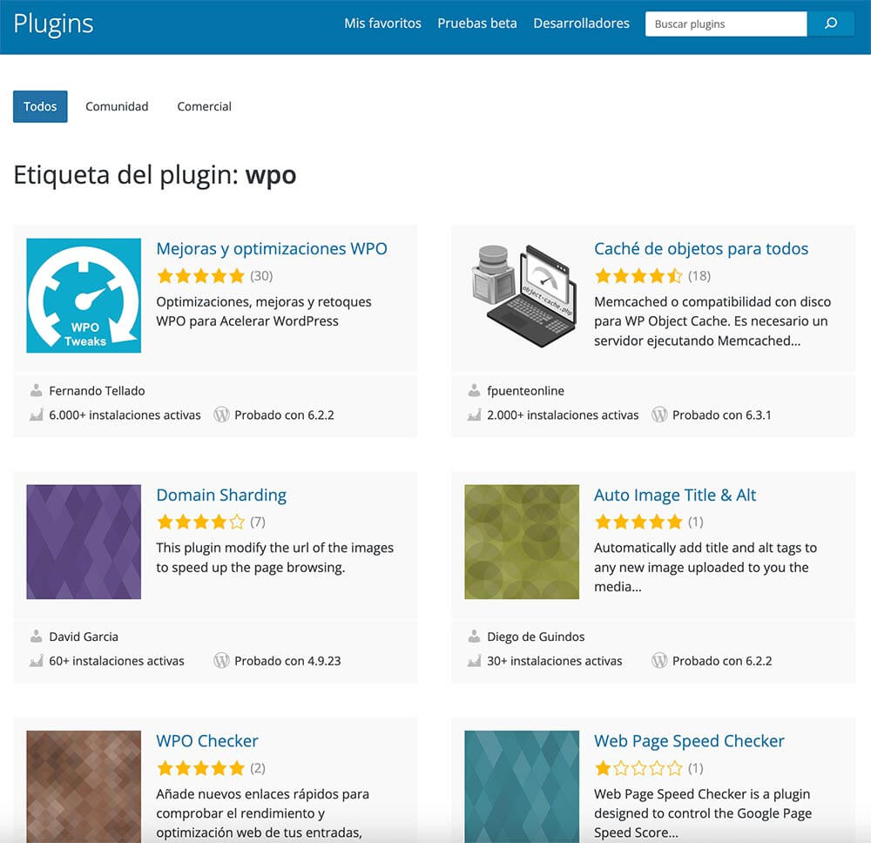The image size is (871, 843).
Task: Click the Domain Sharding description text
Action: coord(275,557)
